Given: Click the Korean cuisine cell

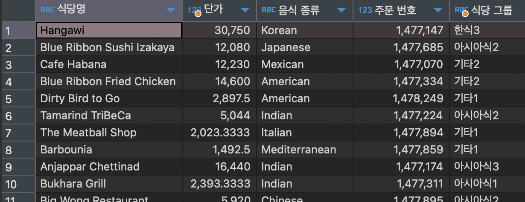Looking at the screenshot, I should pos(305,30).
